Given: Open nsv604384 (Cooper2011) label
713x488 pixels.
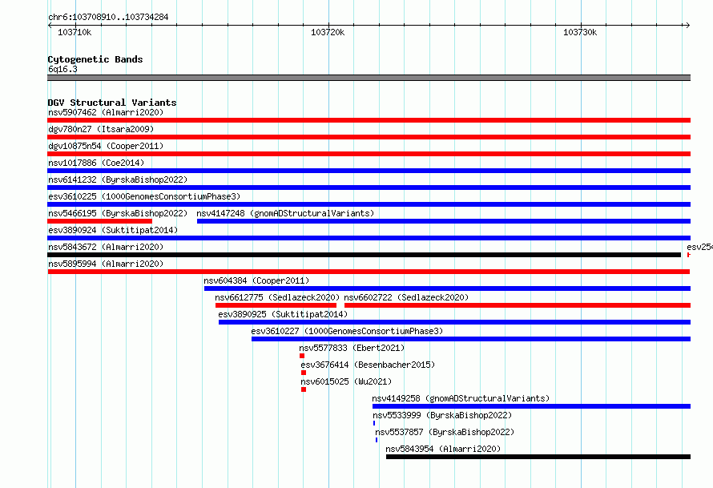Looking at the screenshot, I should [256, 280].
